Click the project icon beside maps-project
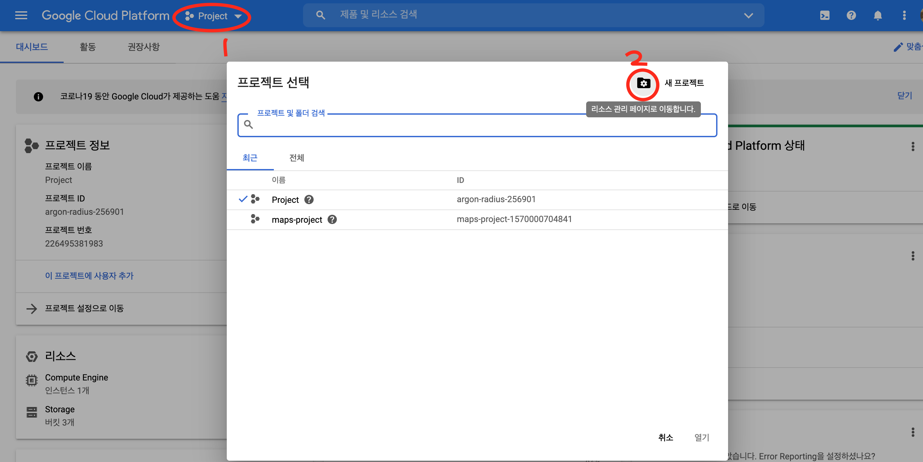This screenshot has height=462, width=923. pos(255,219)
